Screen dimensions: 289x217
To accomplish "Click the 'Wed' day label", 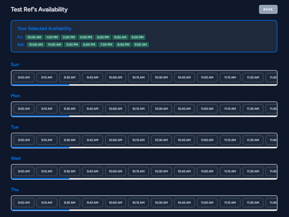I will 16,158.
